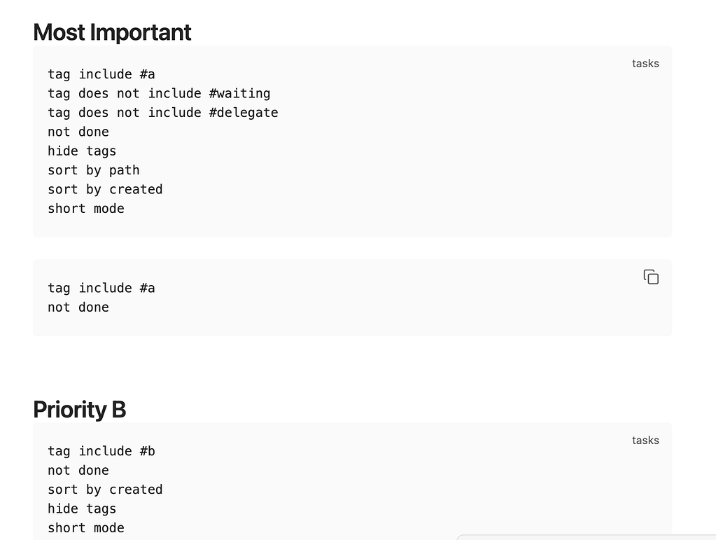716x540 pixels.
Task: Click 'not done' in the Most Important query
Action: pyautogui.click(x=78, y=132)
